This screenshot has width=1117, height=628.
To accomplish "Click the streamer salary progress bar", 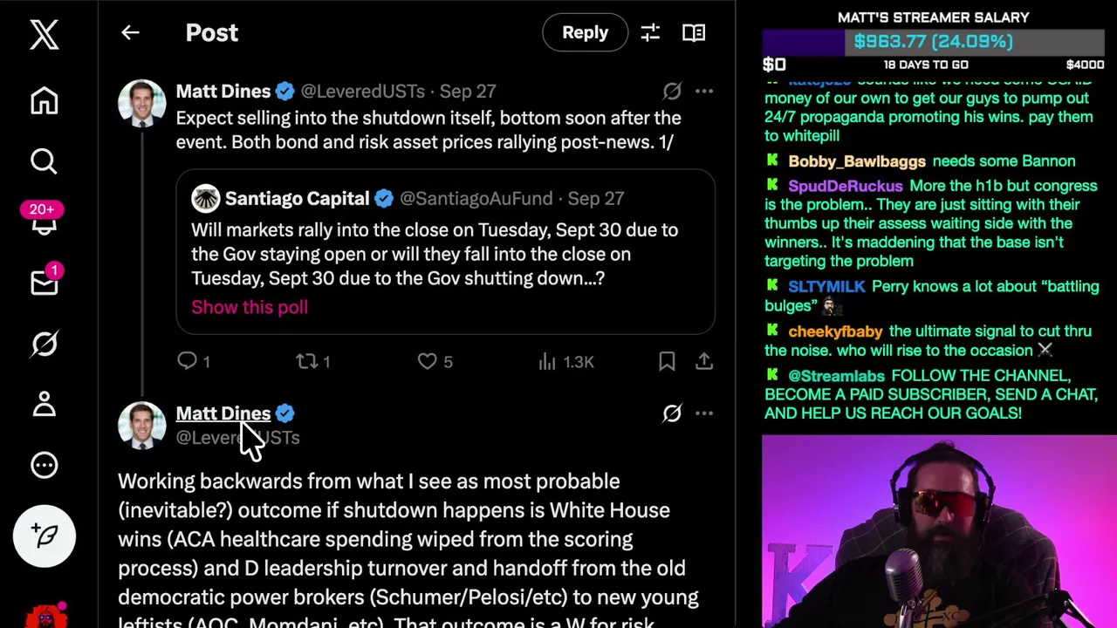I will pos(934,42).
